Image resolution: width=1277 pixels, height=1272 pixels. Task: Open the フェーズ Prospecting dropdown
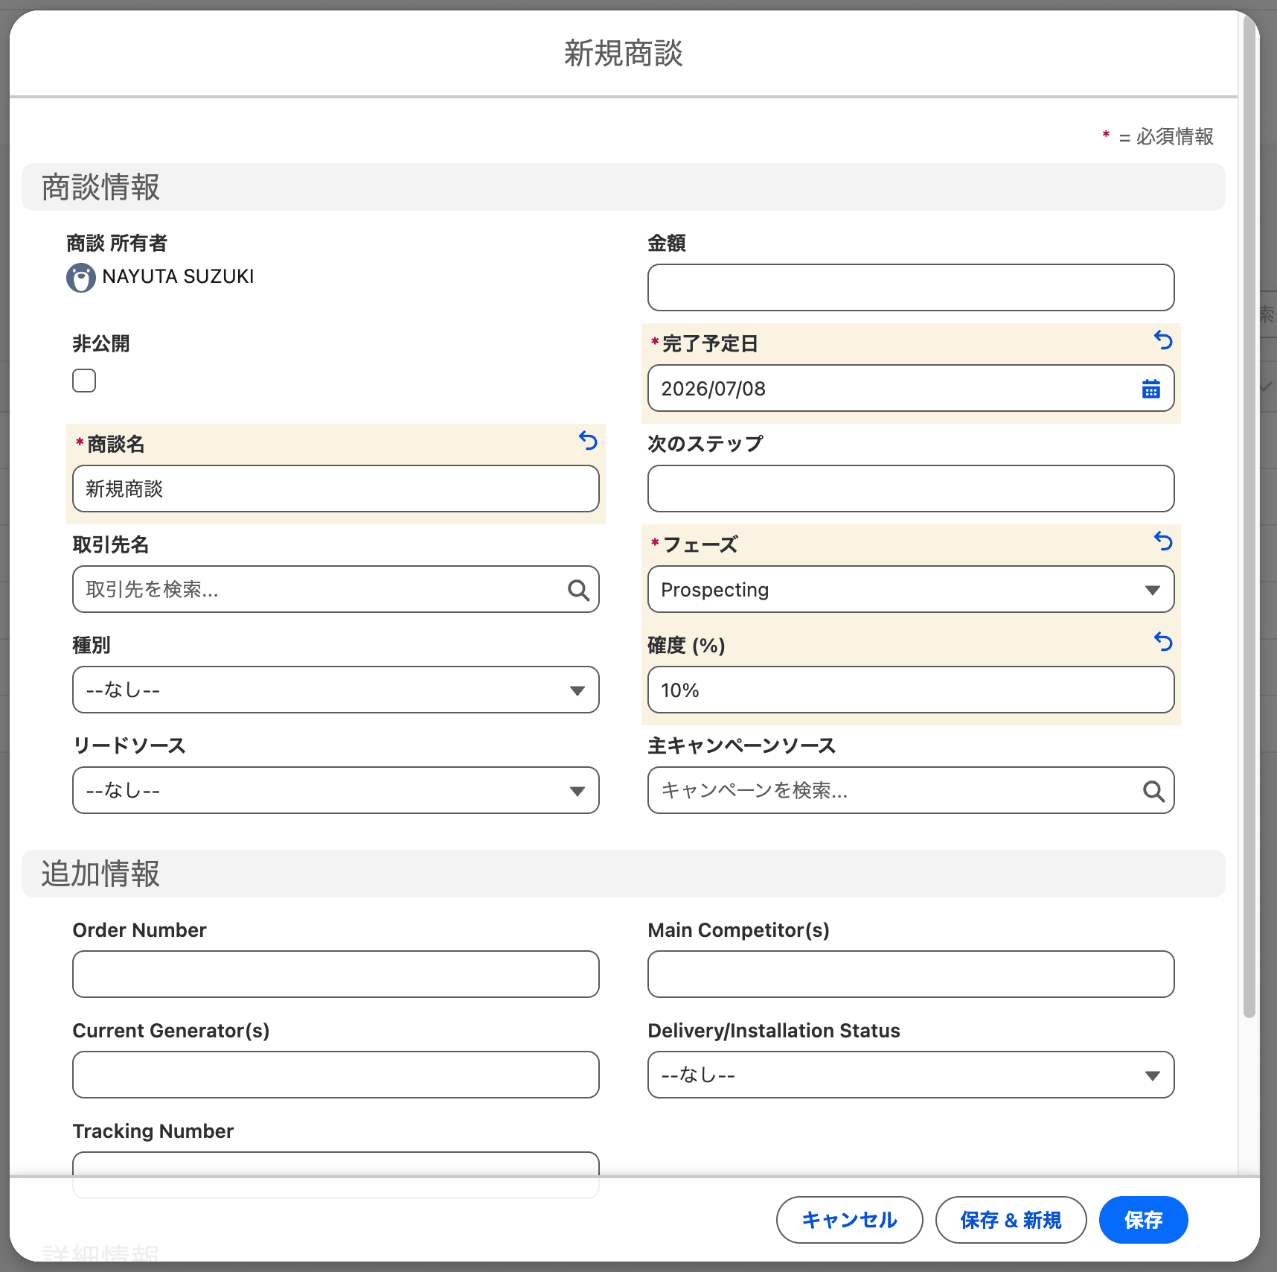pos(911,590)
